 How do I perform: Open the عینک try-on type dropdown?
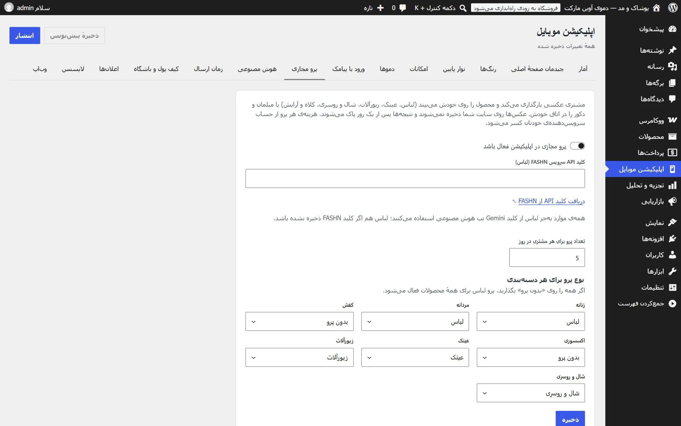415,358
